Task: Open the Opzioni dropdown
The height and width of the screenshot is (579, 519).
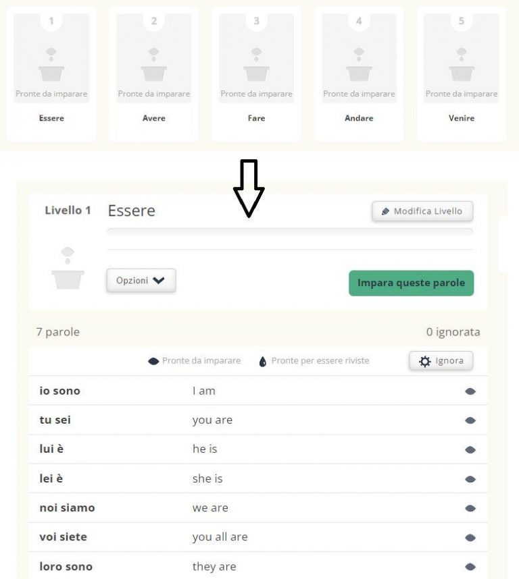Action: 140,280
